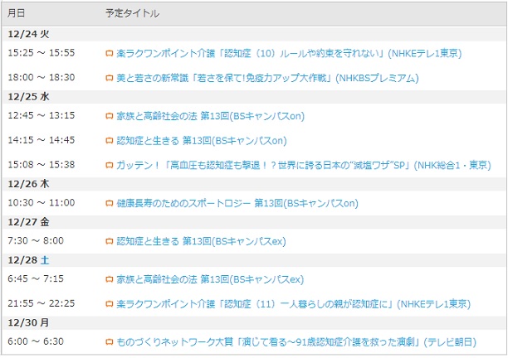Open 認知症と生きる 第13回(BSキャンパスon) link

pos(202,141)
